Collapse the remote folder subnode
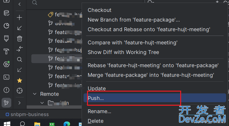The image size is (229, 126). [x=42, y=103]
